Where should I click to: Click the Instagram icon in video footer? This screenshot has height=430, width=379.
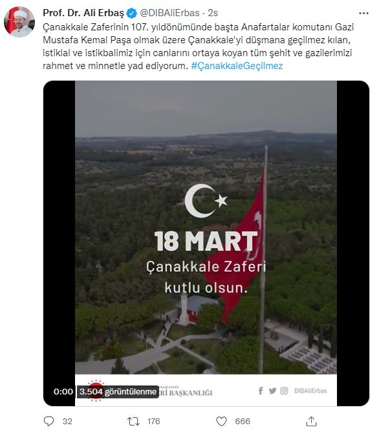coord(284,391)
